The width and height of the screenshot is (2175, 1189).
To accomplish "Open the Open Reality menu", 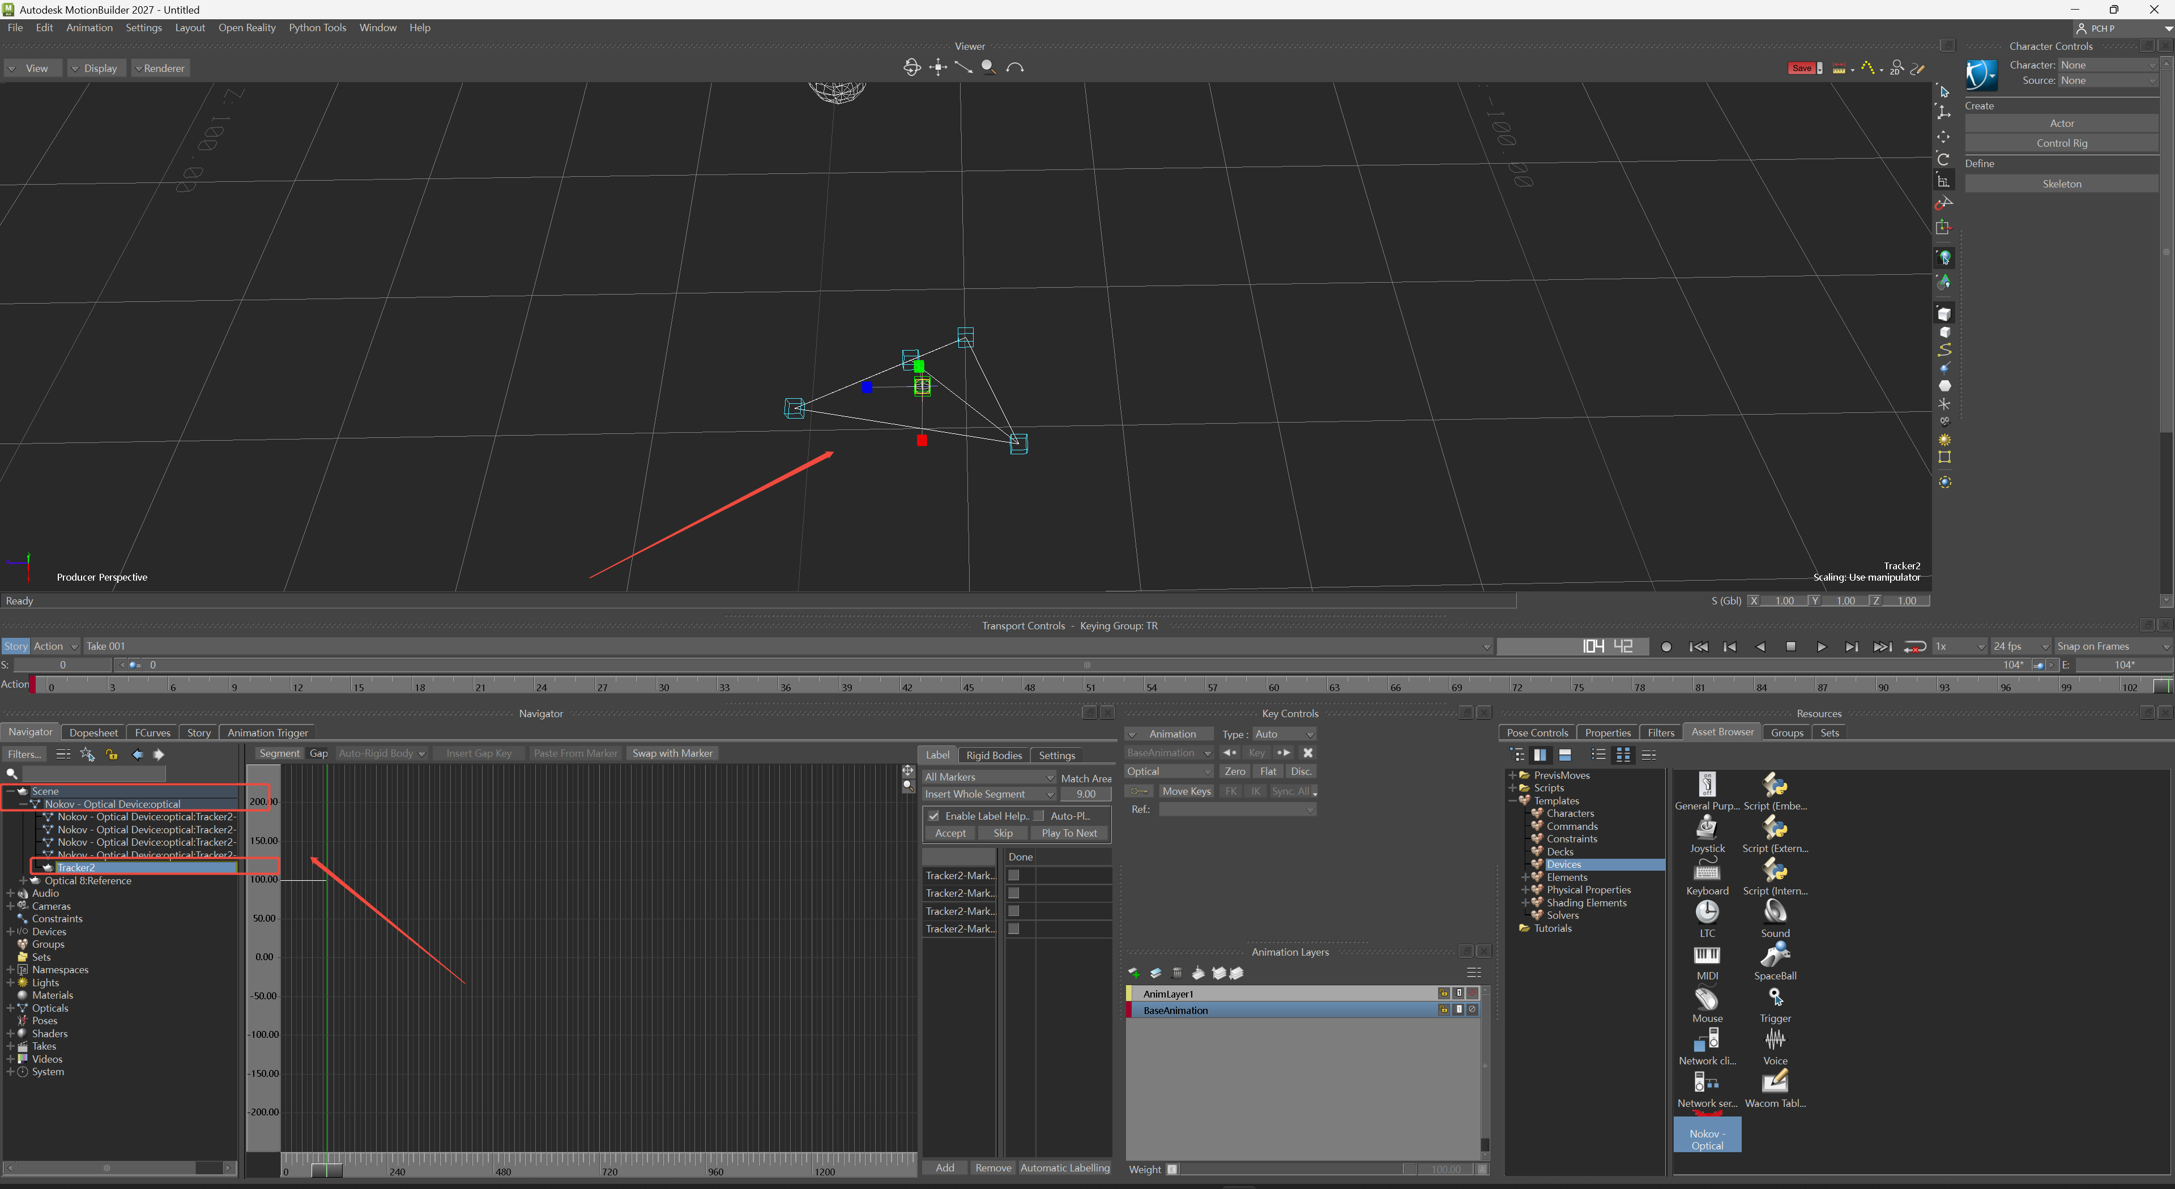I will pos(246,28).
